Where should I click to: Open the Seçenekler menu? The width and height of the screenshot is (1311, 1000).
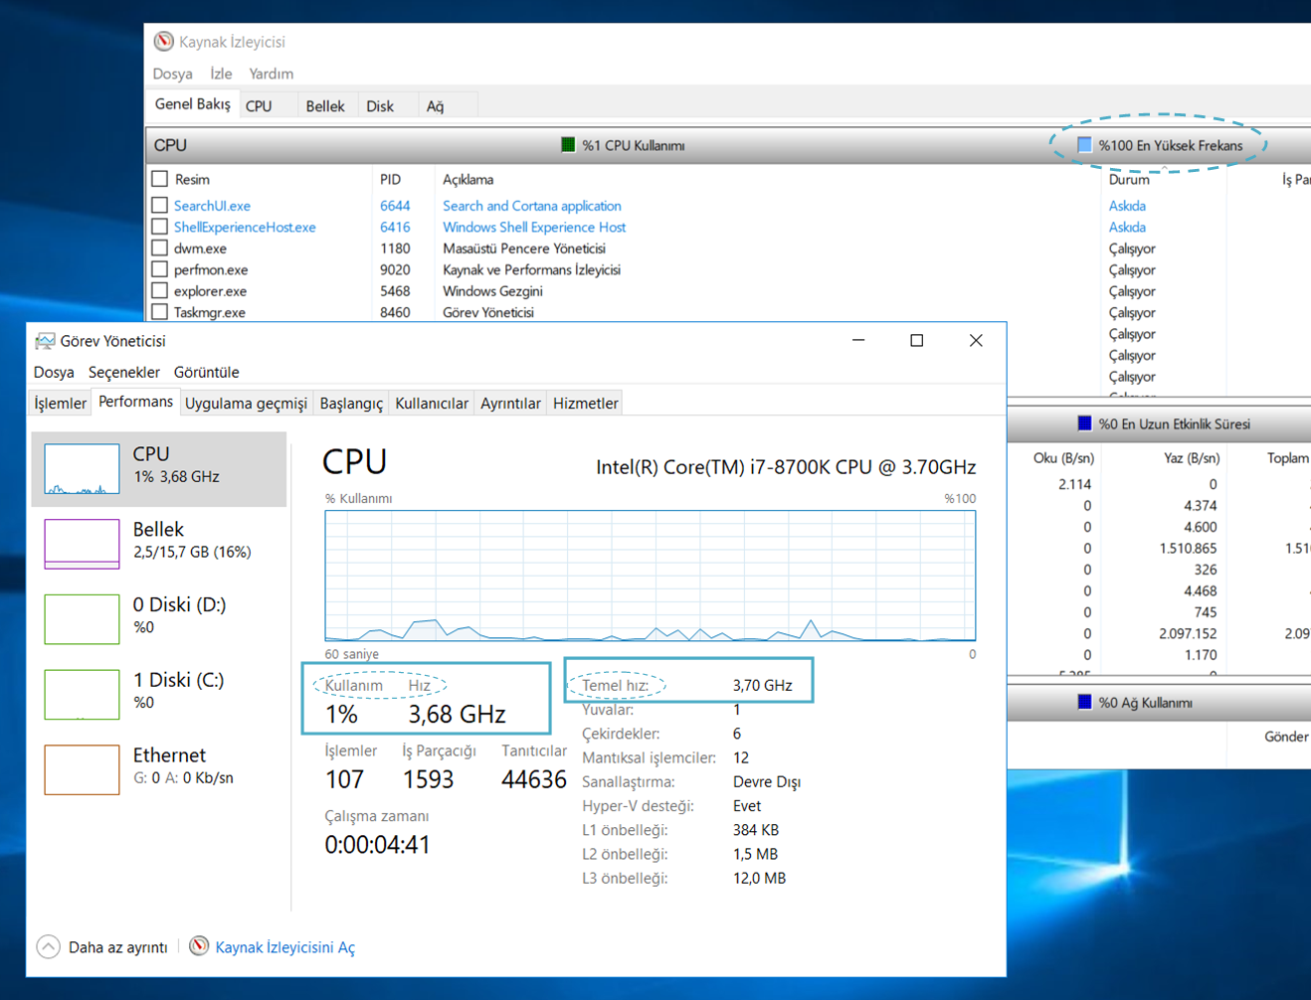pyautogui.click(x=123, y=372)
